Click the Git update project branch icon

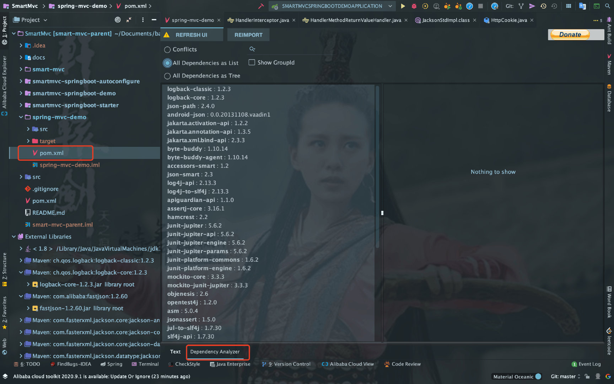coord(521,6)
